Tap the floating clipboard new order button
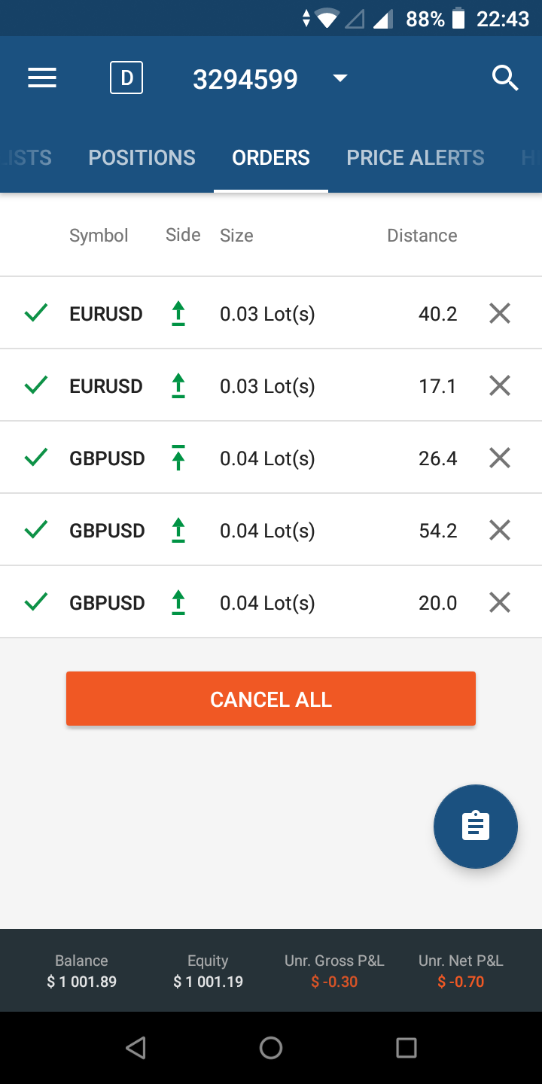Viewport: 542px width, 1084px height. [476, 827]
